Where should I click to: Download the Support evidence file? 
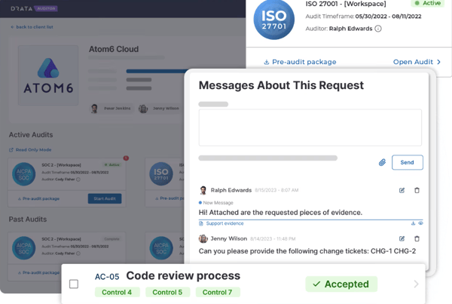413,223
